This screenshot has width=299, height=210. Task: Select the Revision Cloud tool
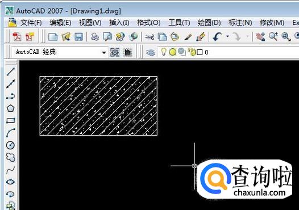tap(10, 157)
